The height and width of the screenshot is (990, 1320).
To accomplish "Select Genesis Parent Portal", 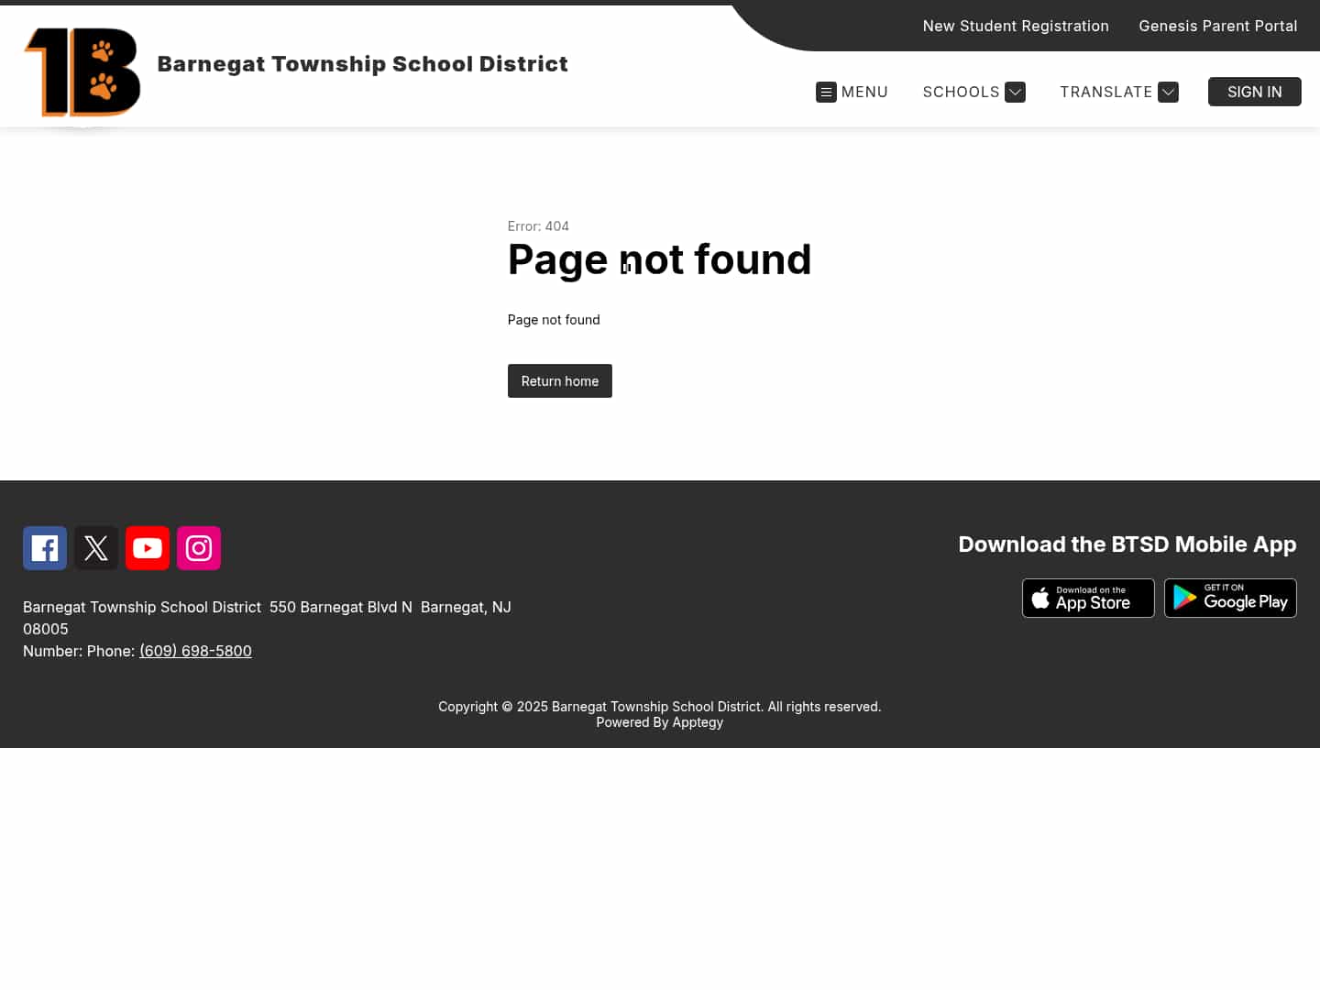I will click(x=1218, y=26).
